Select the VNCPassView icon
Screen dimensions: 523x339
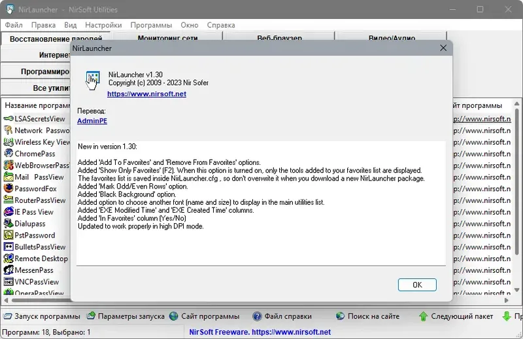coord(8,282)
